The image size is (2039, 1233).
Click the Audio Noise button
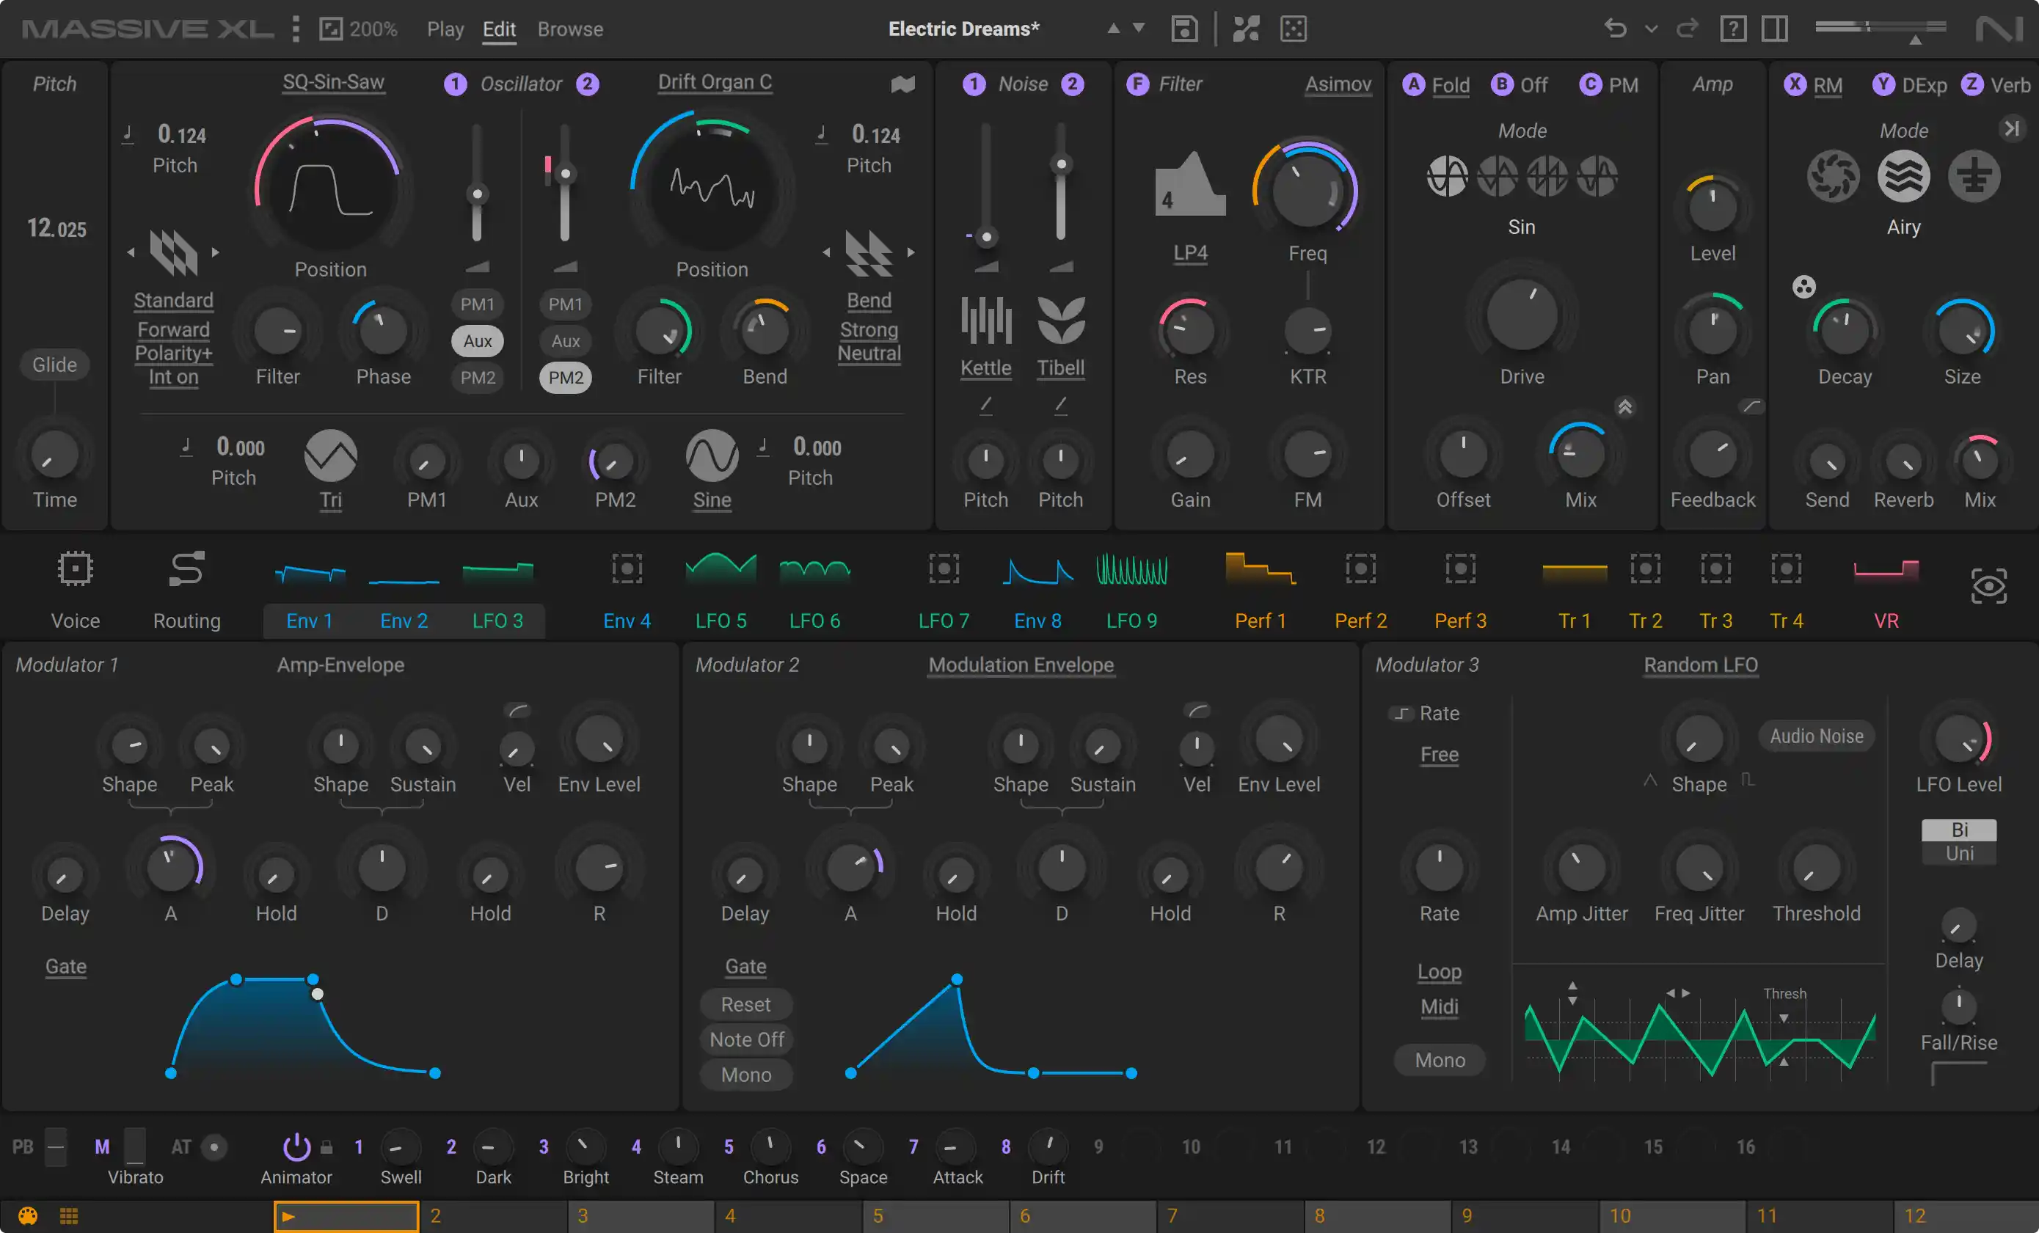coord(1817,736)
